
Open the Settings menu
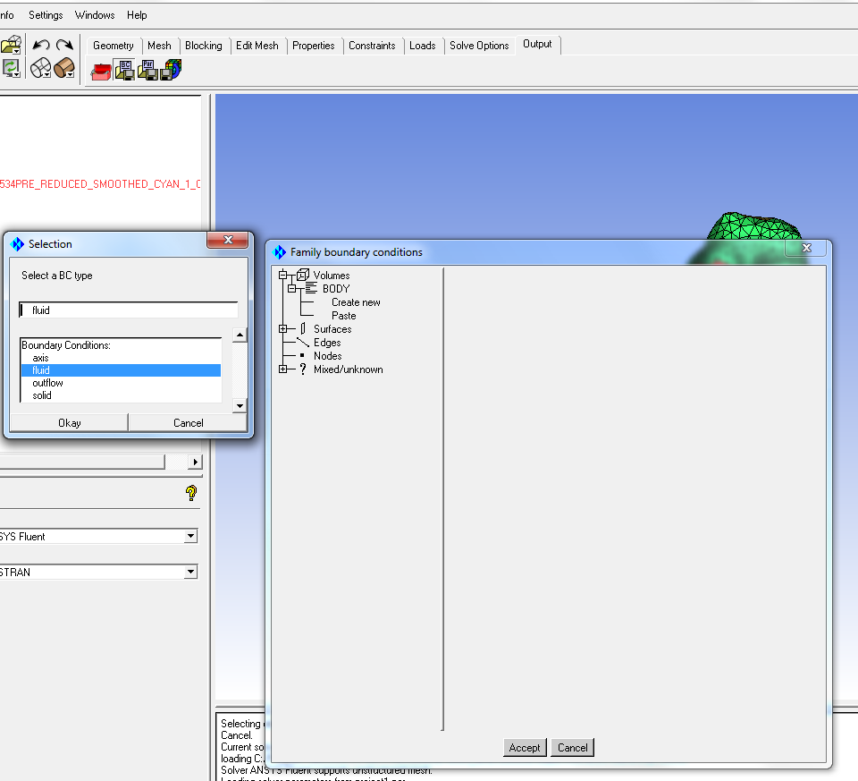pyautogui.click(x=46, y=15)
